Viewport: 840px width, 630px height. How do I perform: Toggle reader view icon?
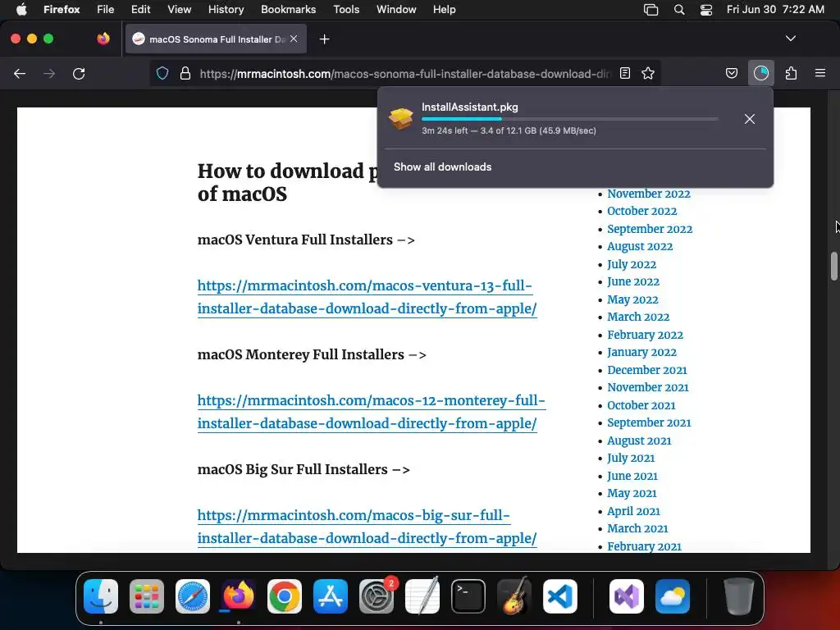(x=624, y=73)
